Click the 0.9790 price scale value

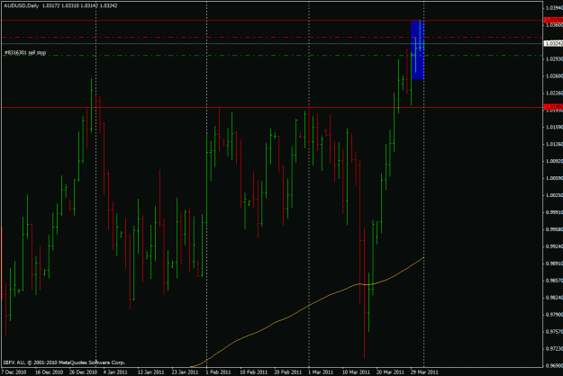coord(554,315)
